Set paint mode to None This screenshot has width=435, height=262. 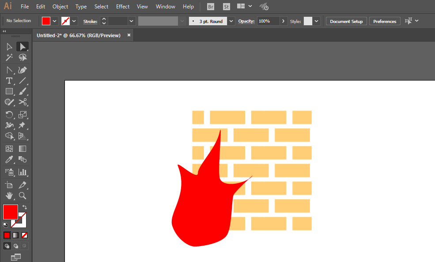point(24,235)
